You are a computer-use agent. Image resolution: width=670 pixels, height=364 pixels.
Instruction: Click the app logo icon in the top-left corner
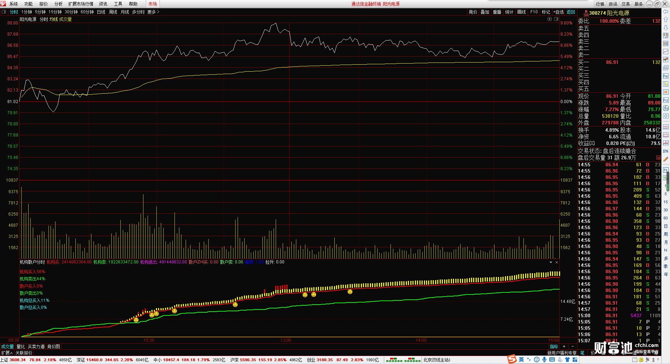click(3, 4)
